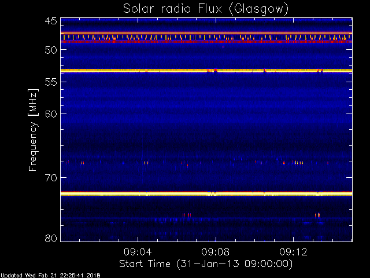The height and width of the screenshot is (278, 370).
Task: Click the '50' frequency tick label
Action: (51, 50)
